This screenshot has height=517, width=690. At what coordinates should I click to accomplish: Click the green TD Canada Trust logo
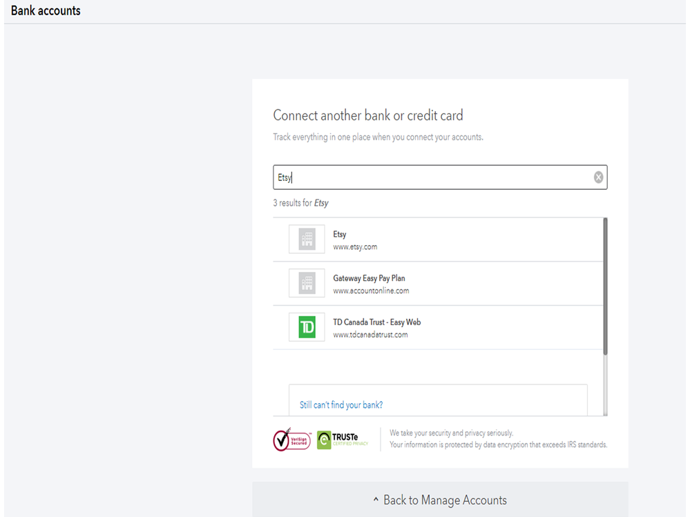coord(307,327)
